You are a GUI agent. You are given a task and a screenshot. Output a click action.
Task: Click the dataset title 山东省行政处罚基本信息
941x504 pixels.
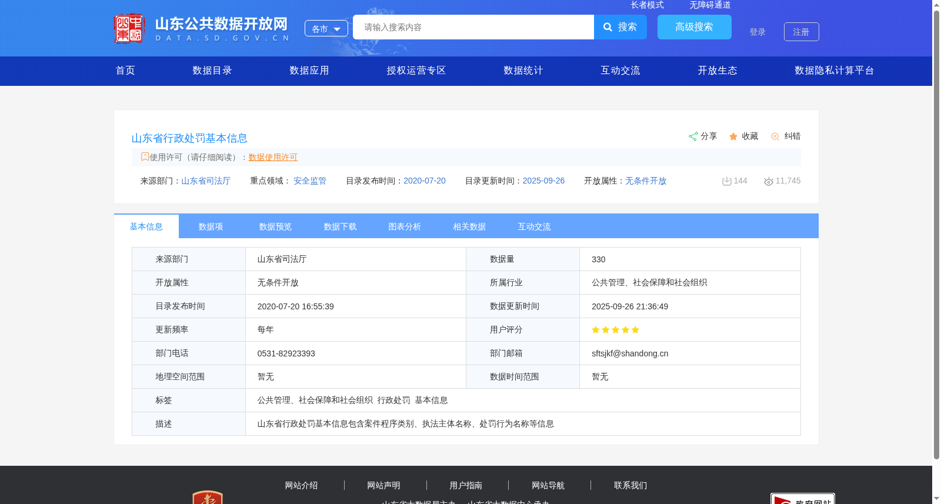pyautogui.click(x=189, y=138)
